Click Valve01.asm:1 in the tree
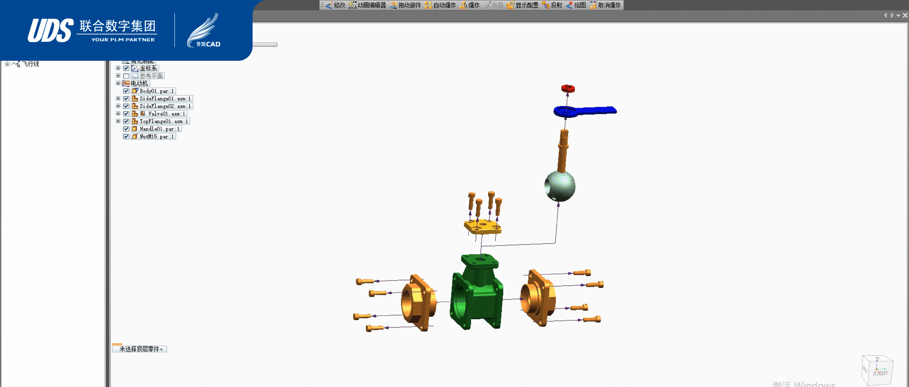This screenshot has height=387, width=909. (x=166, y=114)
